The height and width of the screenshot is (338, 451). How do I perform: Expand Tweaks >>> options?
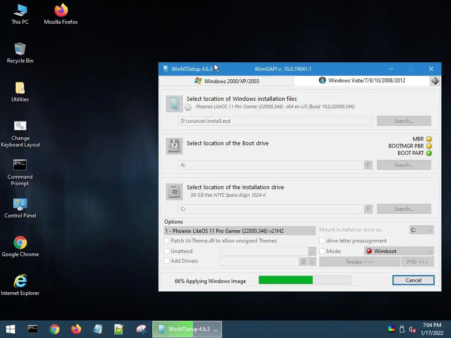(x=359, y=261)
